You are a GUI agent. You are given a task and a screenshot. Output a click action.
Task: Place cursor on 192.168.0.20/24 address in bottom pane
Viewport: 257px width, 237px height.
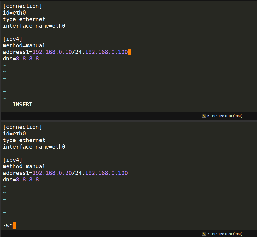(x=57, y=173)
